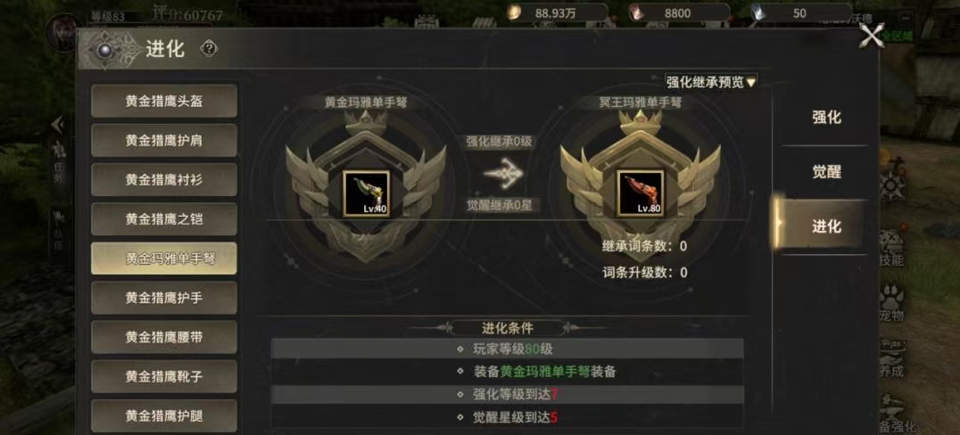Select 黄金猎鹰之铠 equipment entry

[164, 219]
